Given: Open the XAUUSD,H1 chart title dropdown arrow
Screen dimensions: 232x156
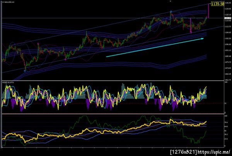Looking at the screenshot, I should coord(3,2).
